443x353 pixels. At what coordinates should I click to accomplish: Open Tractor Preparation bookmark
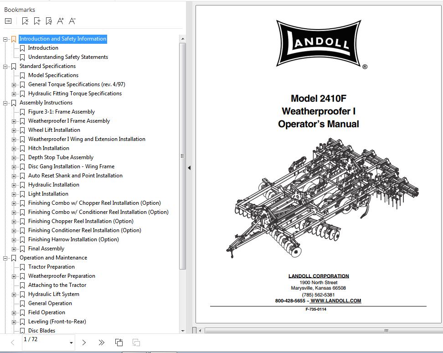click(x=52, y=267)
